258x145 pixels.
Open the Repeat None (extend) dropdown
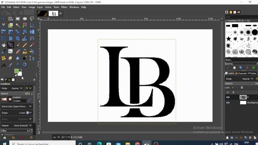(17, 125)
